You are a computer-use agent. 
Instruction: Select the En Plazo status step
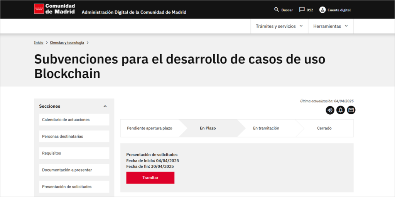tap(208, 128)
